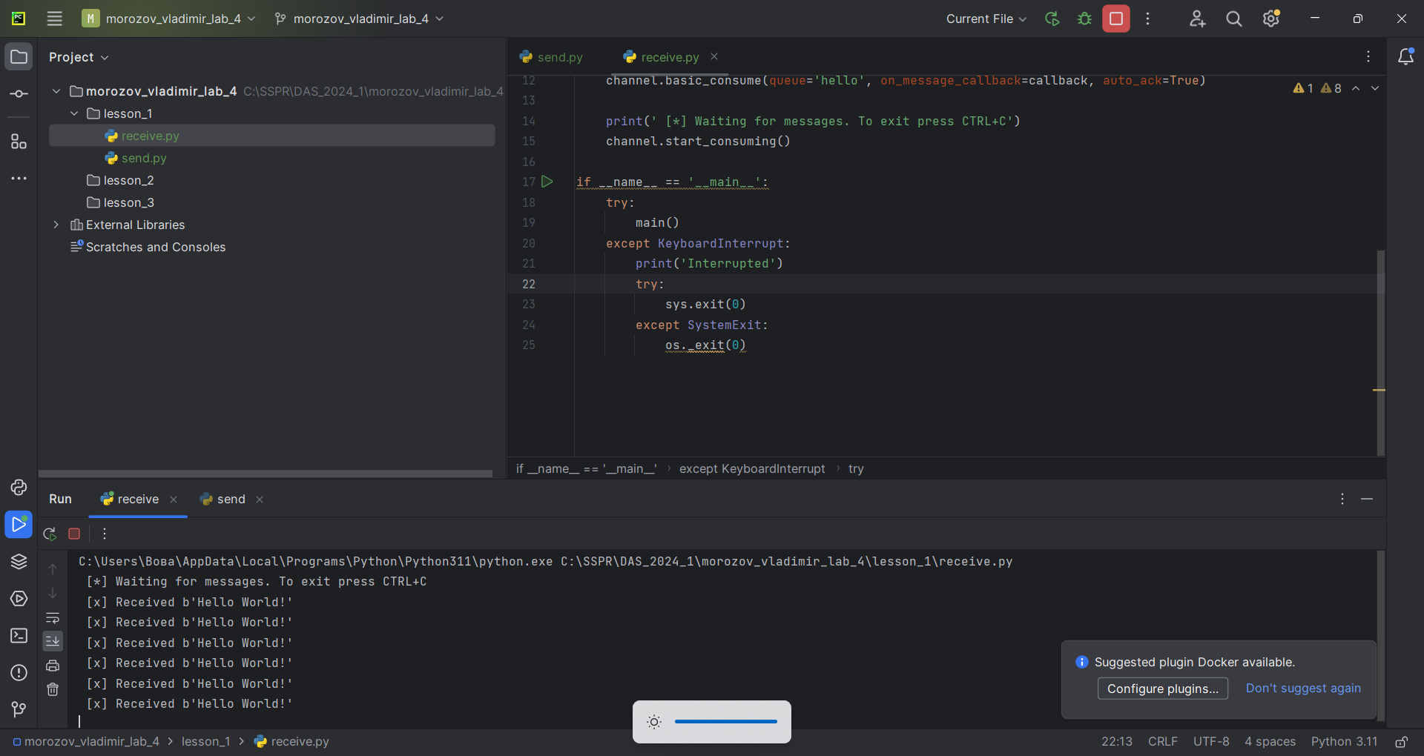Switch to send run tab
The width and height of the screenshot is (1424, 756).
223,499
